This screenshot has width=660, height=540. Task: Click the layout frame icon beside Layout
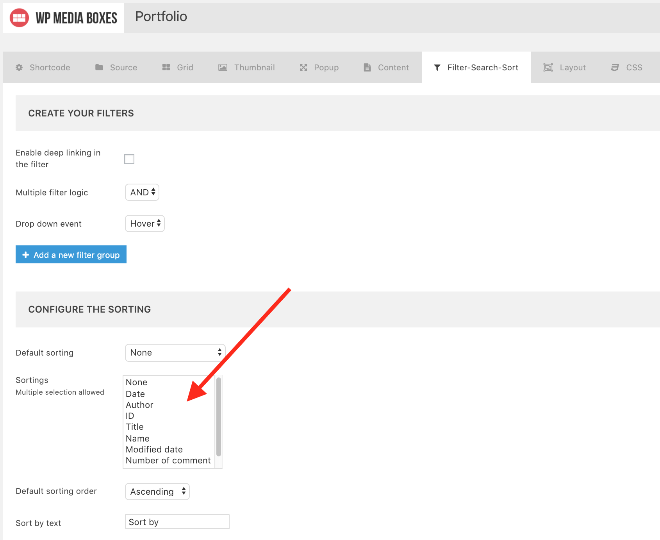[548, 68]
